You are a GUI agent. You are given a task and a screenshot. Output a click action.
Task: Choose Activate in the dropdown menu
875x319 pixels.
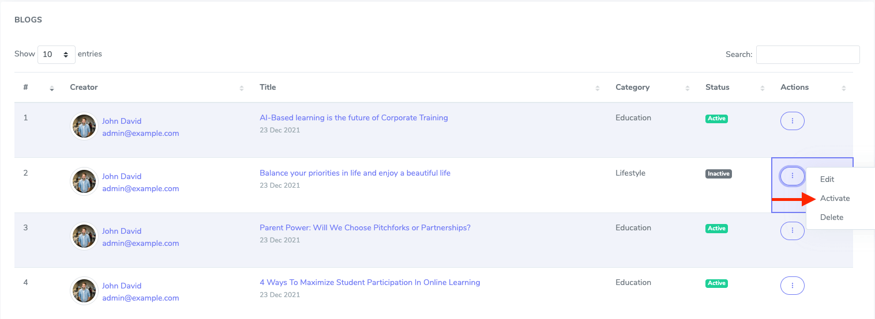(x=835, y=199)
